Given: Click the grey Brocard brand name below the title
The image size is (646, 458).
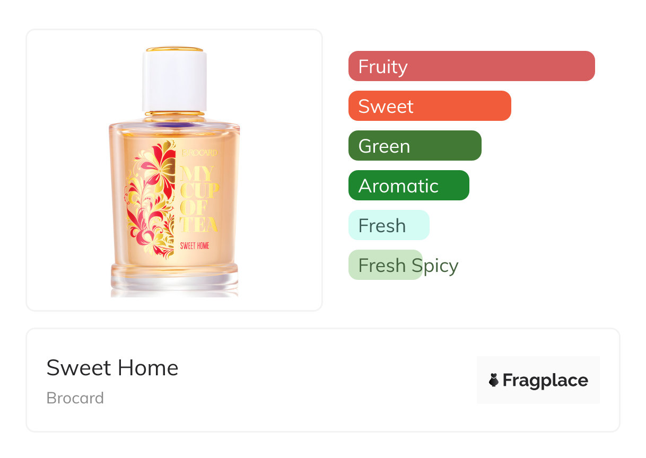Looking at the screenshot, I should click(75, 398).
